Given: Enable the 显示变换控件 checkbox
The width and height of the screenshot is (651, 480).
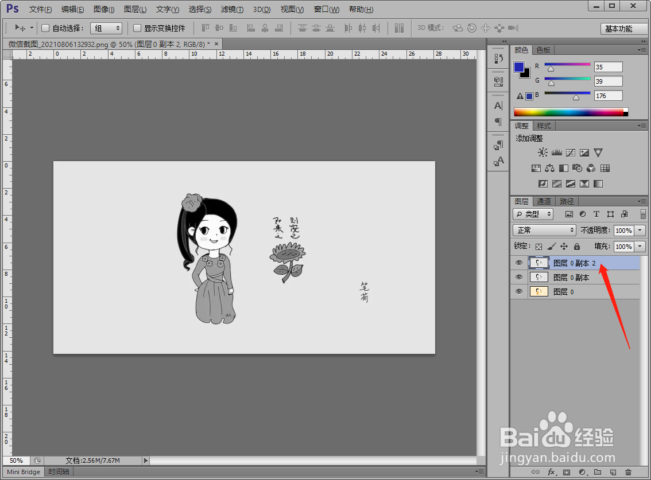Looking at the screenshot, I should tap(137, 28).
